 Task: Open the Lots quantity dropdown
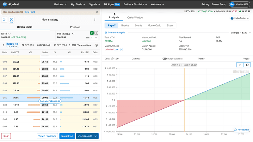coord(94,38)
